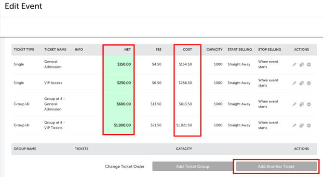323x177 pixels.
Task: Click the $1,021.50 cost value
Action: (x=184, y=125)
